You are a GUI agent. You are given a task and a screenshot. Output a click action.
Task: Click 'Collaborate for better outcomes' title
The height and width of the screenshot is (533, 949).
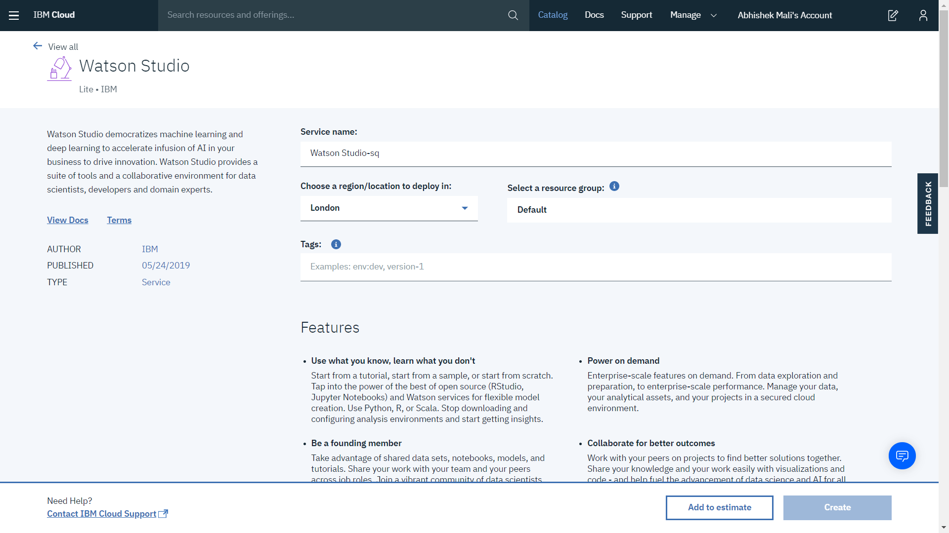click(x=651, y=443)
